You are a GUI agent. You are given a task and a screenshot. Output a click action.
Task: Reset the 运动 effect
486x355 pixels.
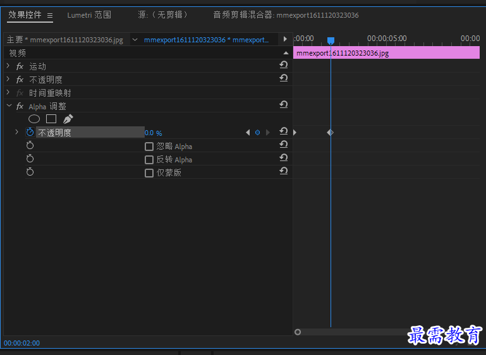(283, 64)
